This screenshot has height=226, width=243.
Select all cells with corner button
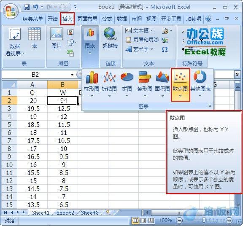(9, 85)
